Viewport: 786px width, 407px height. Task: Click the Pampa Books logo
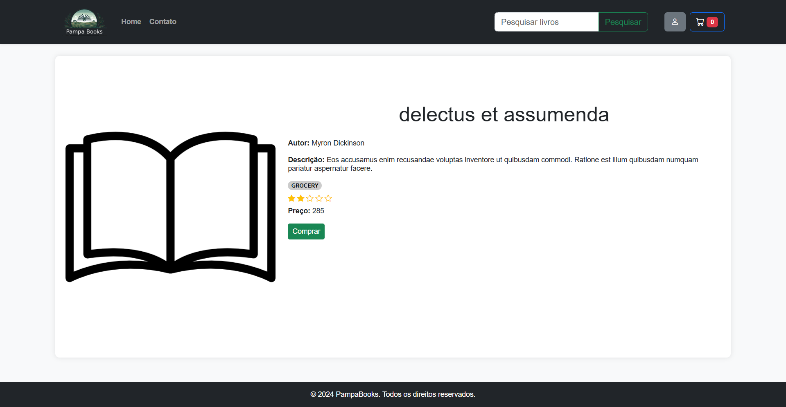[x=85, y=22]
